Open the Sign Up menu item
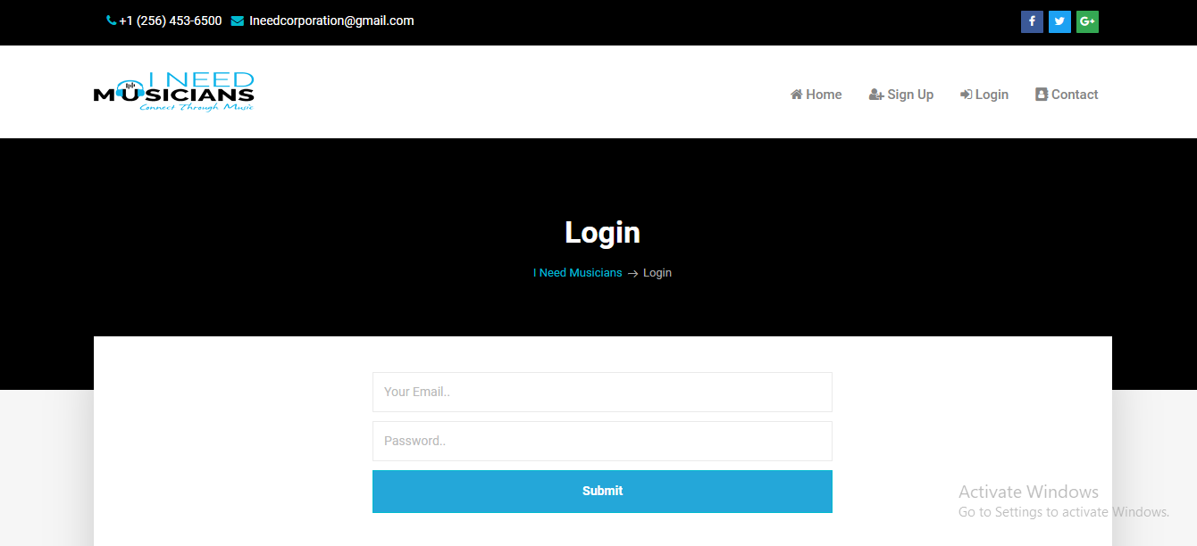The height and width of the screenshot is (546, 1197). coord(901,95)
